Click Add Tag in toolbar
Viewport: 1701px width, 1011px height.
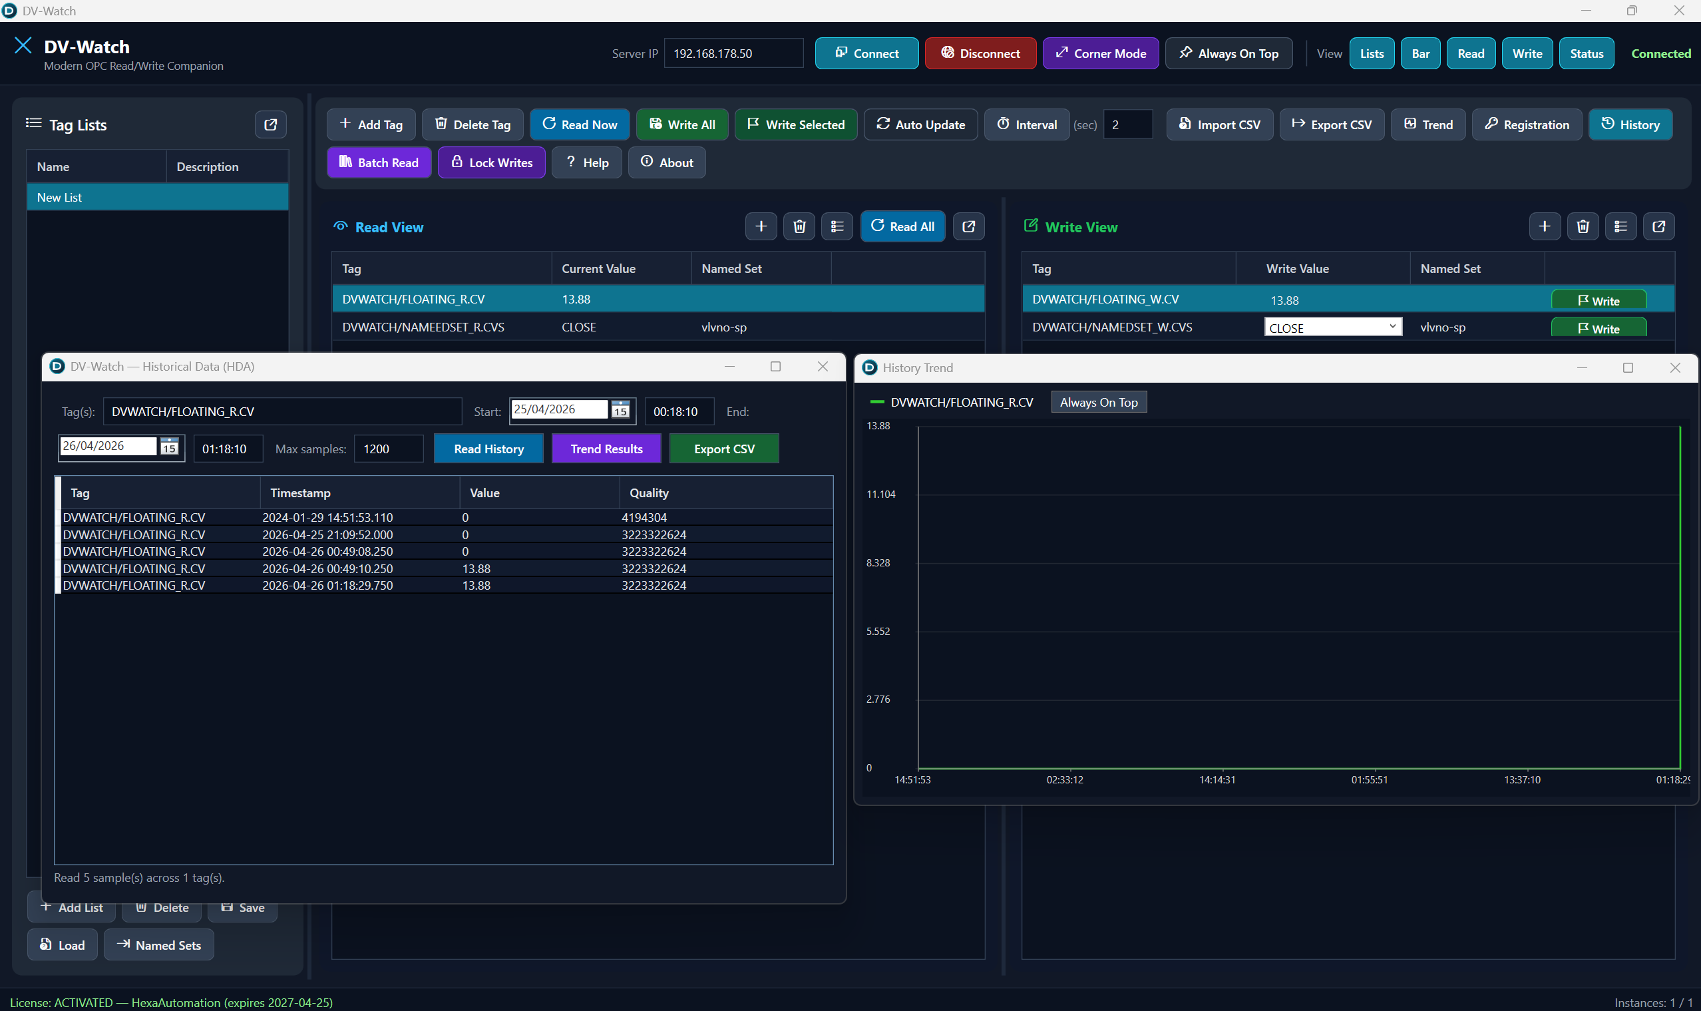pos(371,124)
